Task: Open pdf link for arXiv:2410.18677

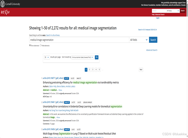Action: pyautogui.click(x=57, y=78)
